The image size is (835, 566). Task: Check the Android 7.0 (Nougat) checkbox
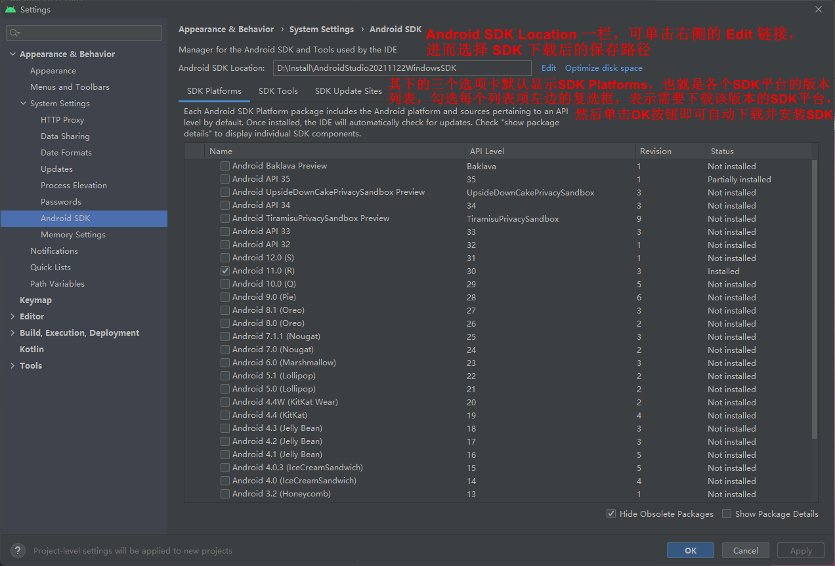point(225,350)
